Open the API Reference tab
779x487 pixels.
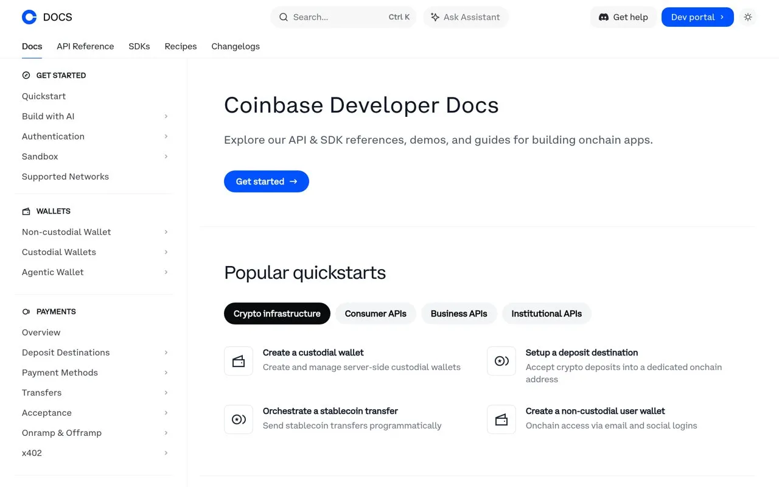[x=85, y=46]
